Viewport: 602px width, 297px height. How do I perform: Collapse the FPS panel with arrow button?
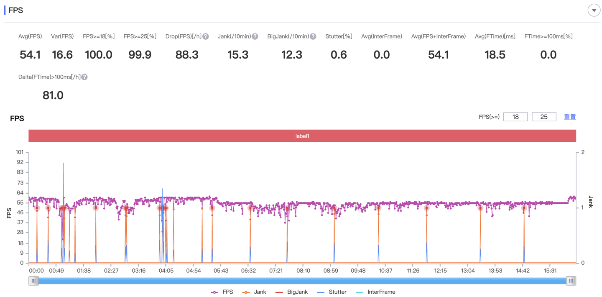594,10
